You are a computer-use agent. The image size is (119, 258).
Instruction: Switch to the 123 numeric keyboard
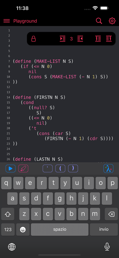coord(8,229)
